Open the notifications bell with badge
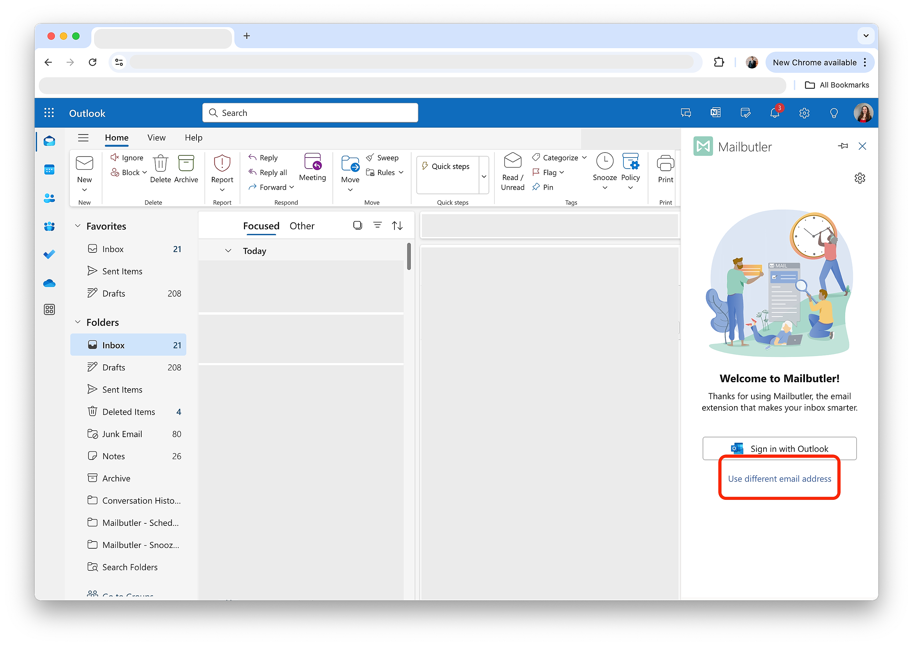 775,113
